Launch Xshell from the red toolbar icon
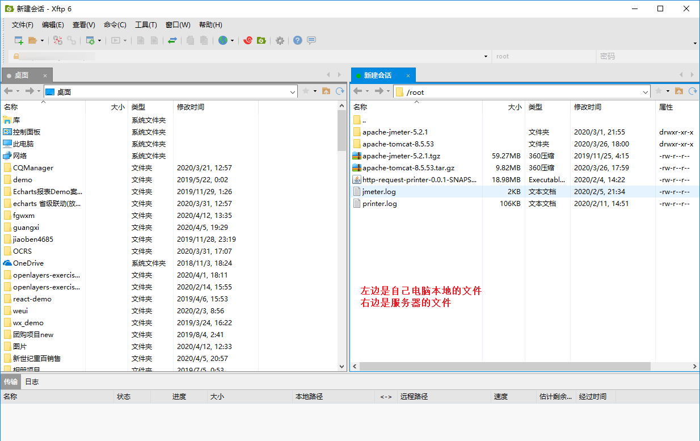 [248, 40]
